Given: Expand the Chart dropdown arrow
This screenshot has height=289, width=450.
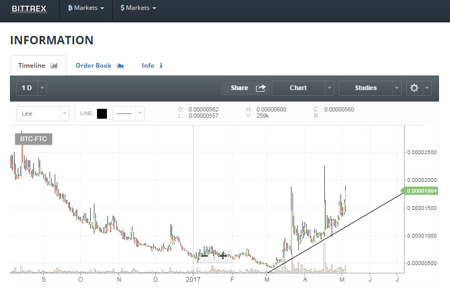Looking at the screenshot, I should (330, 88).
